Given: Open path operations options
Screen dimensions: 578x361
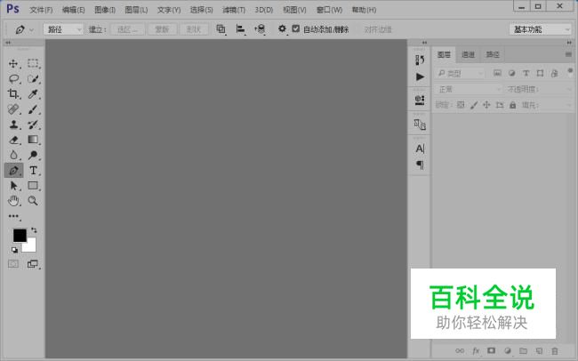Looking at the screenshot, I should point(221,28).
